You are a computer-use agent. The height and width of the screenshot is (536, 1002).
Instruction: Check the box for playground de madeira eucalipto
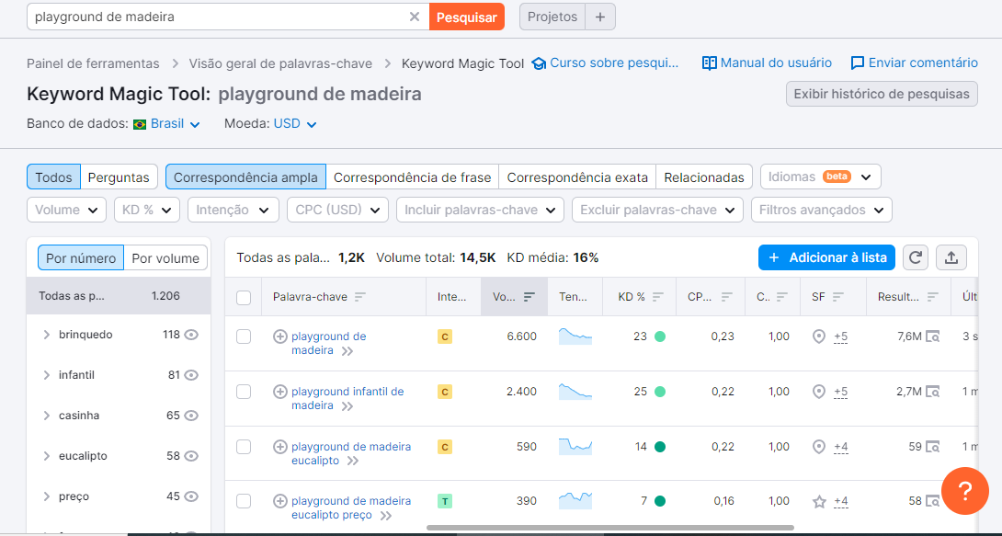(x=244, y=447)
